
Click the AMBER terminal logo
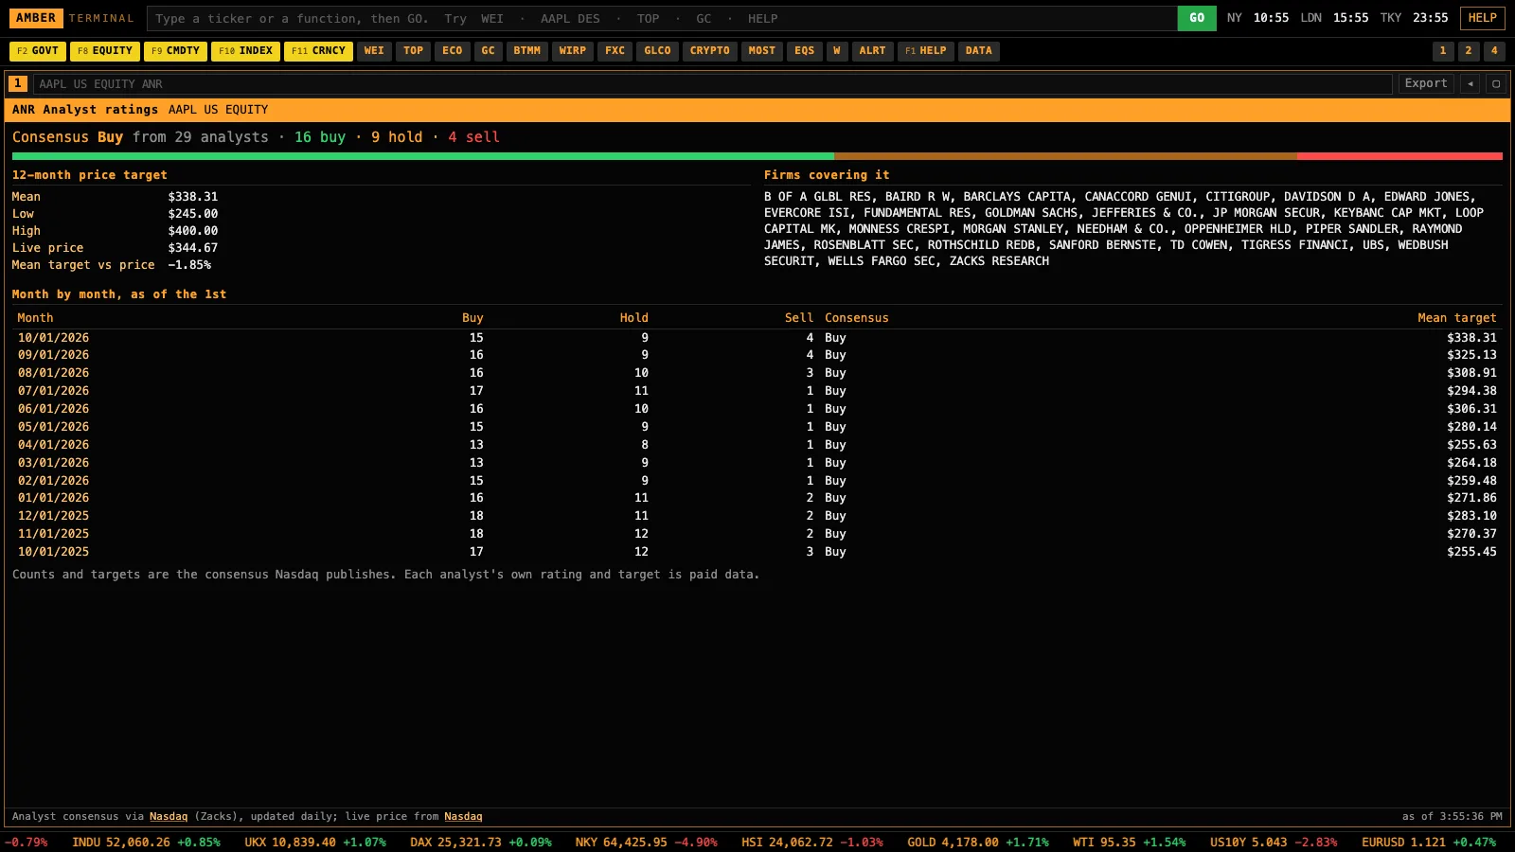[36, 18]
